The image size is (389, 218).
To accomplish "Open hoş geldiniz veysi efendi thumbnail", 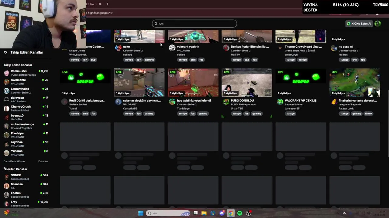I will [x=193, y=83].
